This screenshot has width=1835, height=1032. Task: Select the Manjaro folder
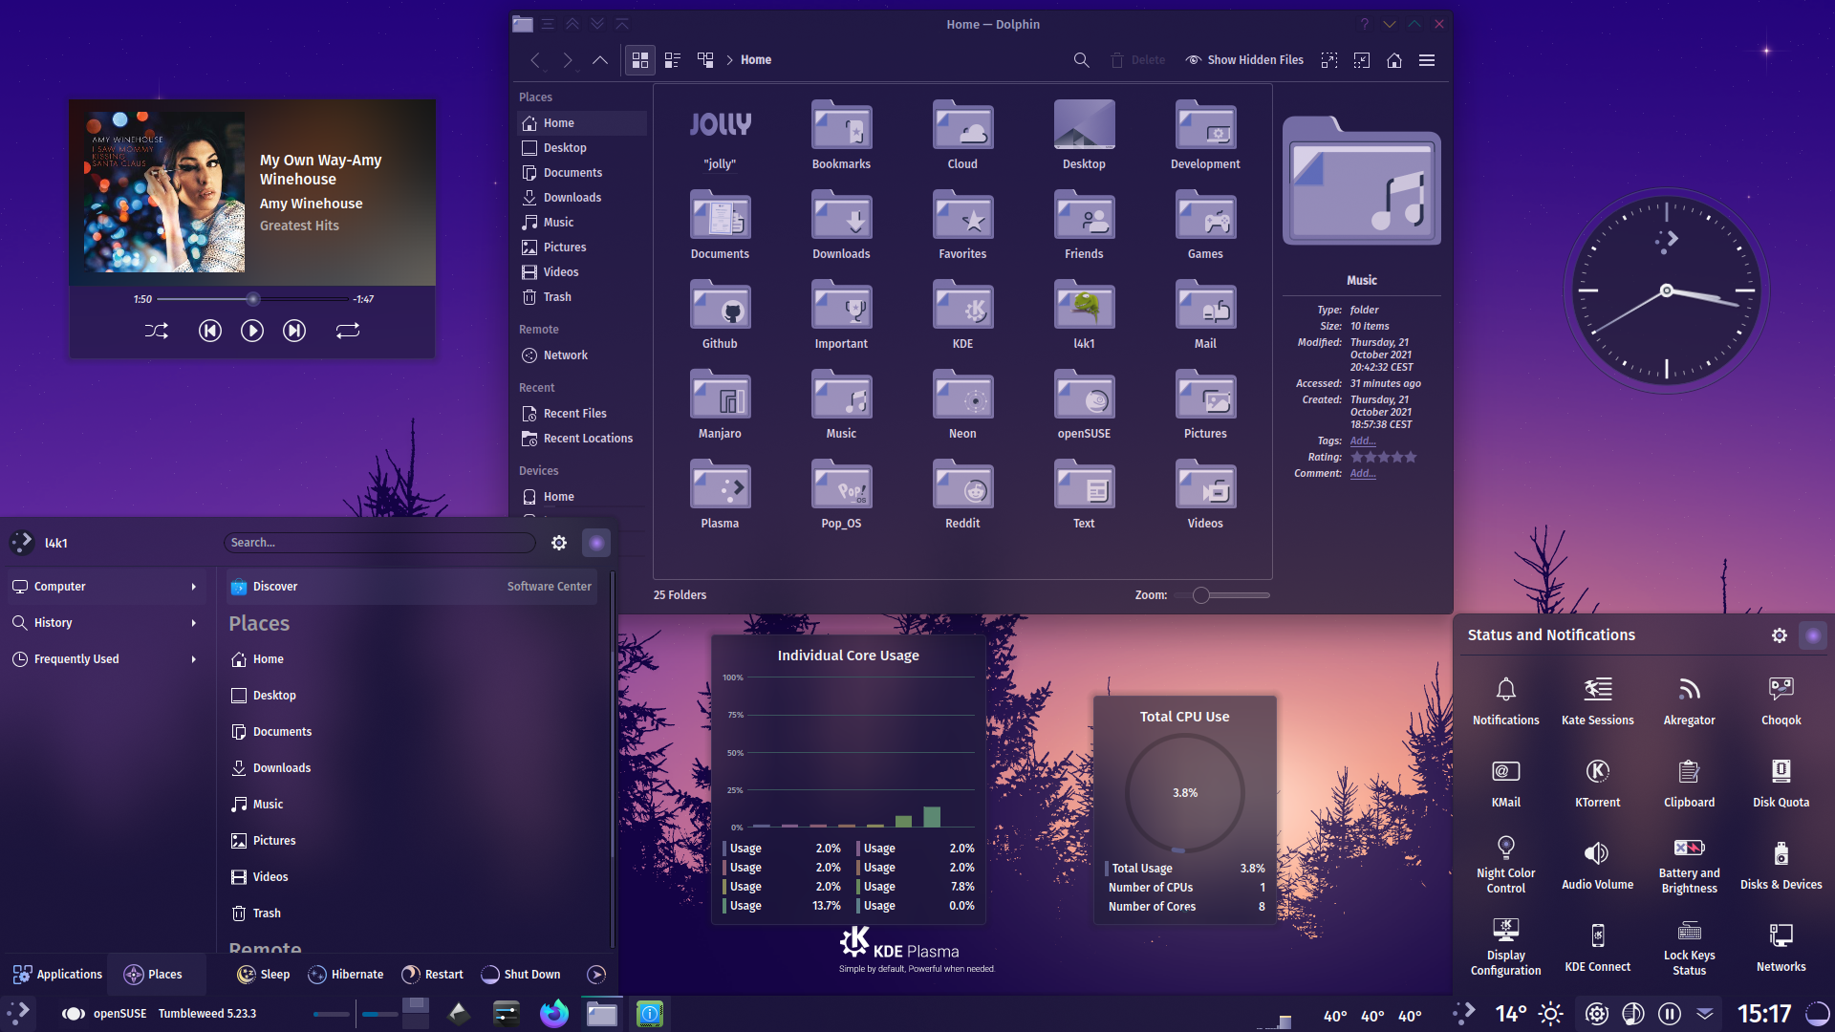720,405
